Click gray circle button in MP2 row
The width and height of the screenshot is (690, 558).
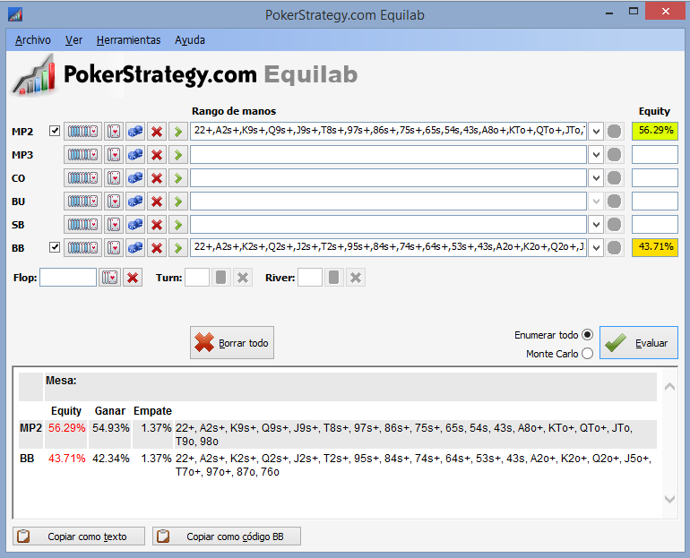pos(615,131)
